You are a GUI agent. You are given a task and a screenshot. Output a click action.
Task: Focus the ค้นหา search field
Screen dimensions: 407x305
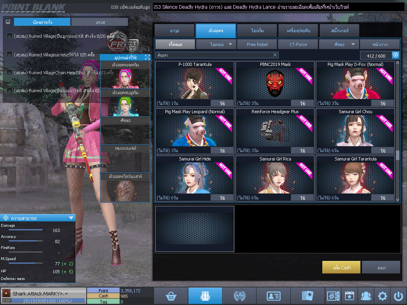tap(217, 55)
